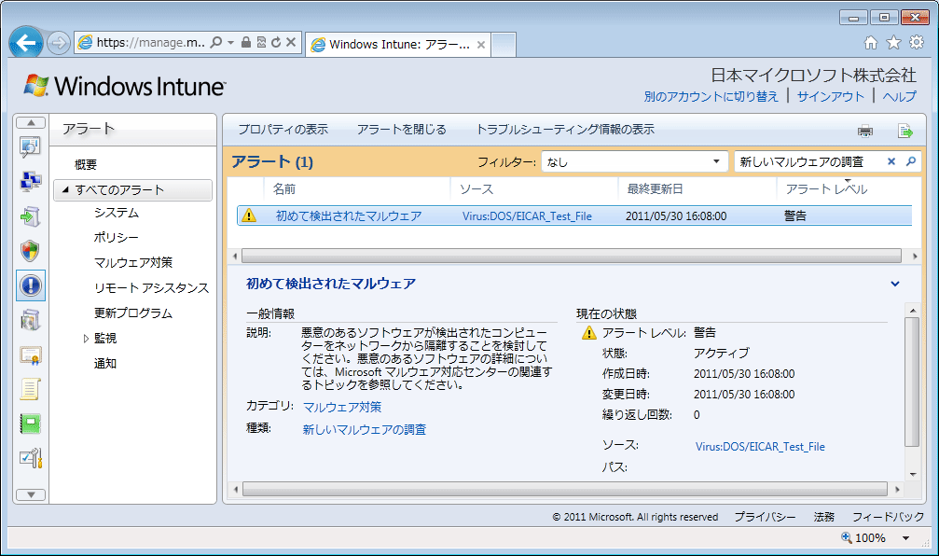Click プロパティの表示 in the toolbar

pyautogui.click(x=283, y=130)
